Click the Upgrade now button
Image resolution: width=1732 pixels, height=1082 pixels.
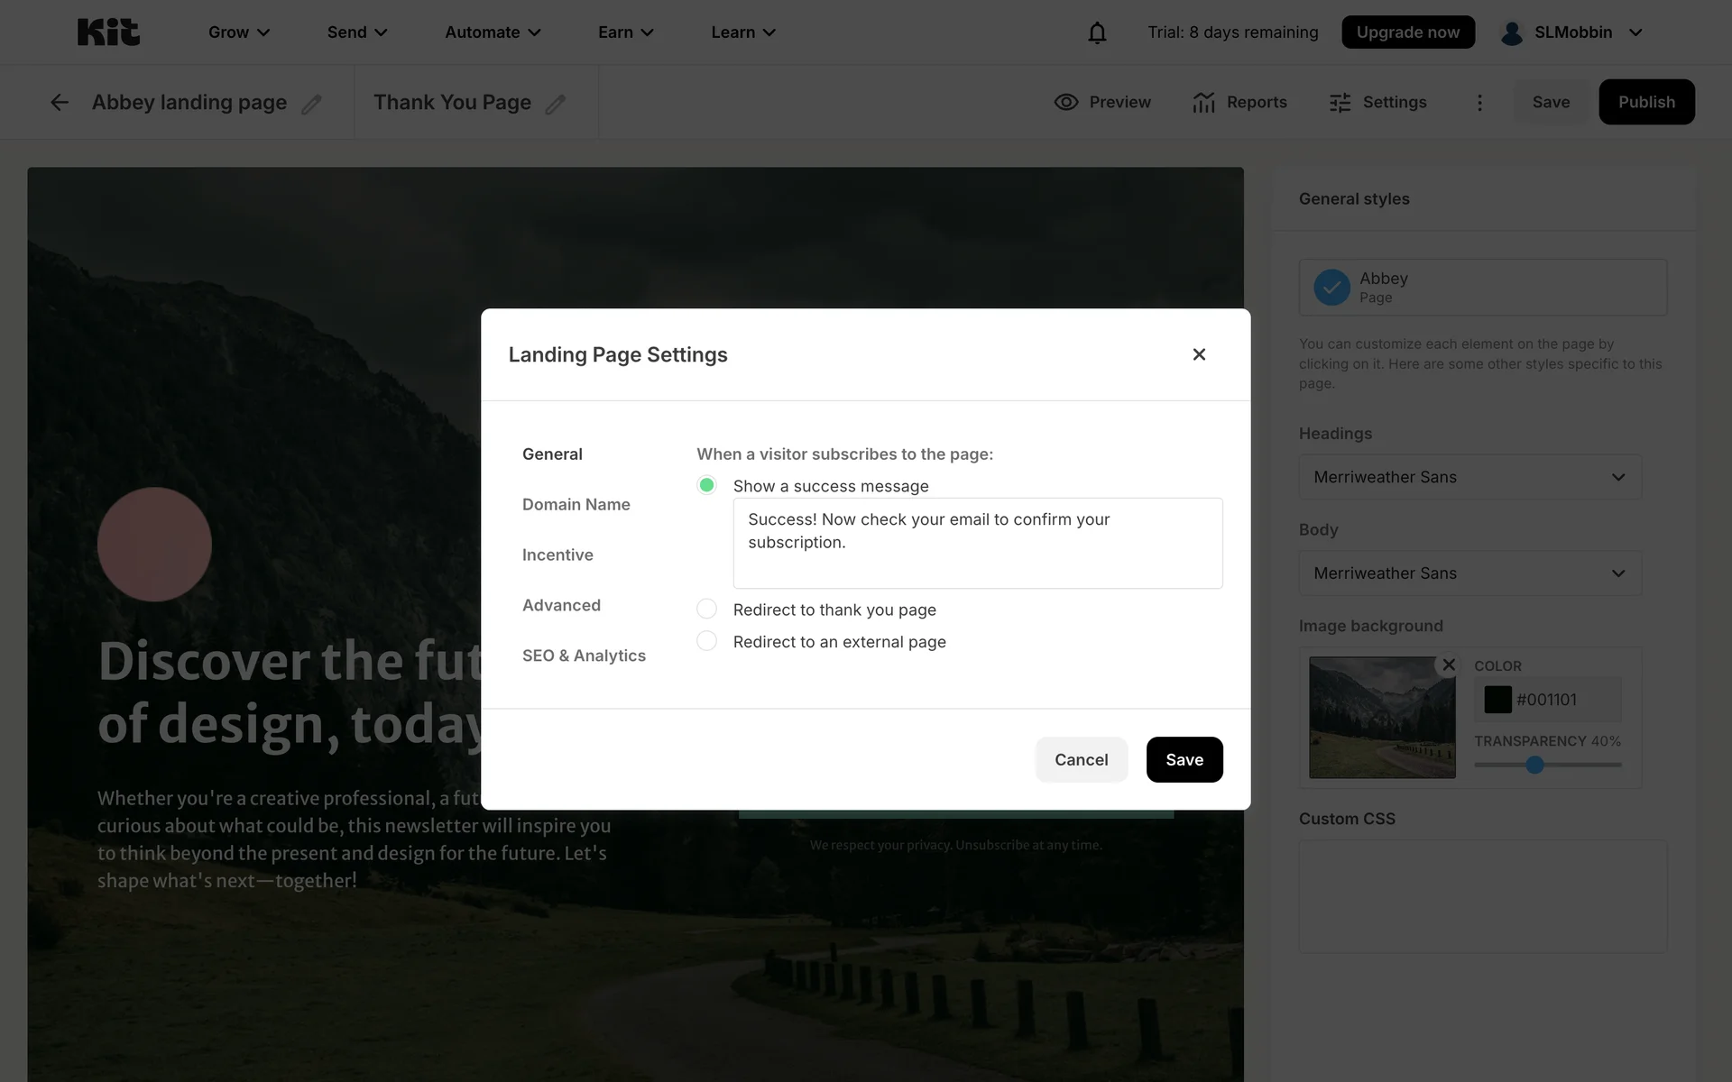[x=1407, y=32]
